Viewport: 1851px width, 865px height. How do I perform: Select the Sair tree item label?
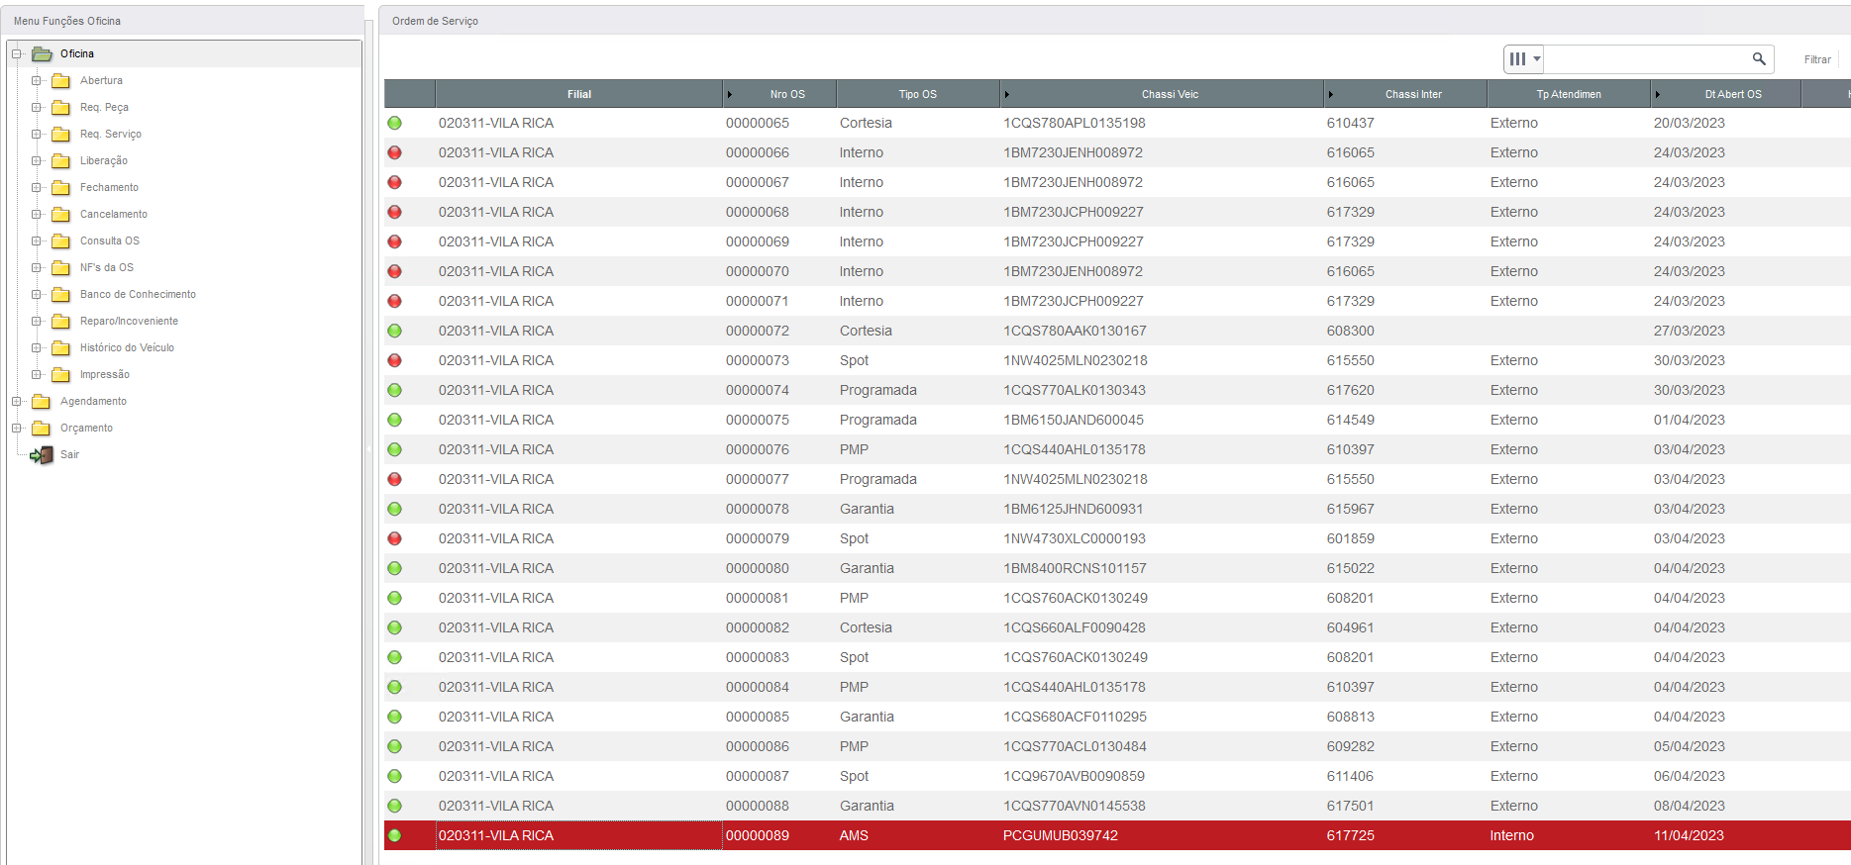click(x=69, y=455)
